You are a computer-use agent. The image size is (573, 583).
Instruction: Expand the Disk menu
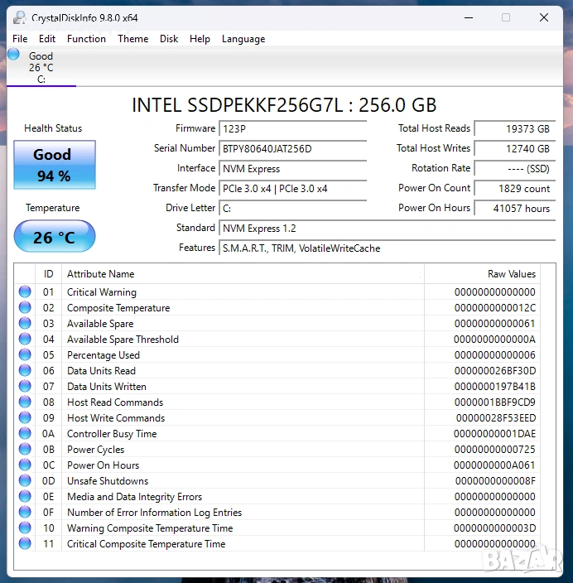169,39
